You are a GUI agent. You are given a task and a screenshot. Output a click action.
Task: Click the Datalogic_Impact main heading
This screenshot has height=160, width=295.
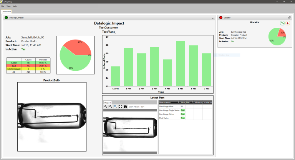click(109, 23)
